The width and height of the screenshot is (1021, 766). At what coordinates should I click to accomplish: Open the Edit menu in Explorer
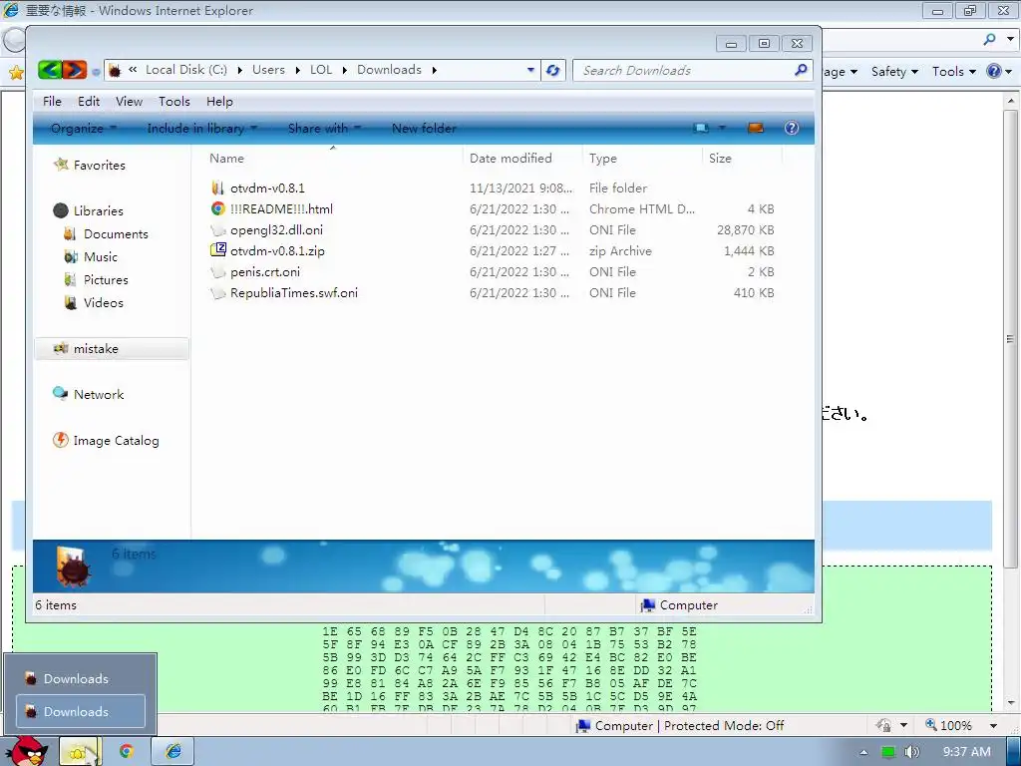point(89,101)
